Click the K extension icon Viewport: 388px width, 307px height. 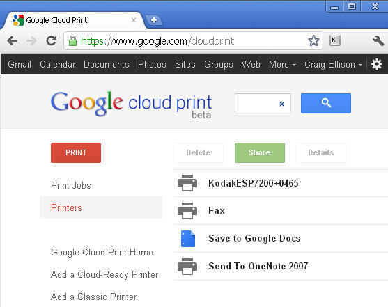click(x=335, y=40)
